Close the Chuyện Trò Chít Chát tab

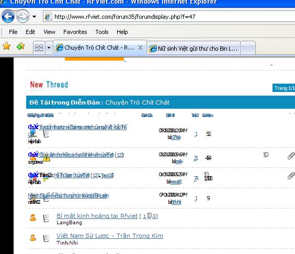click(140, 48)
